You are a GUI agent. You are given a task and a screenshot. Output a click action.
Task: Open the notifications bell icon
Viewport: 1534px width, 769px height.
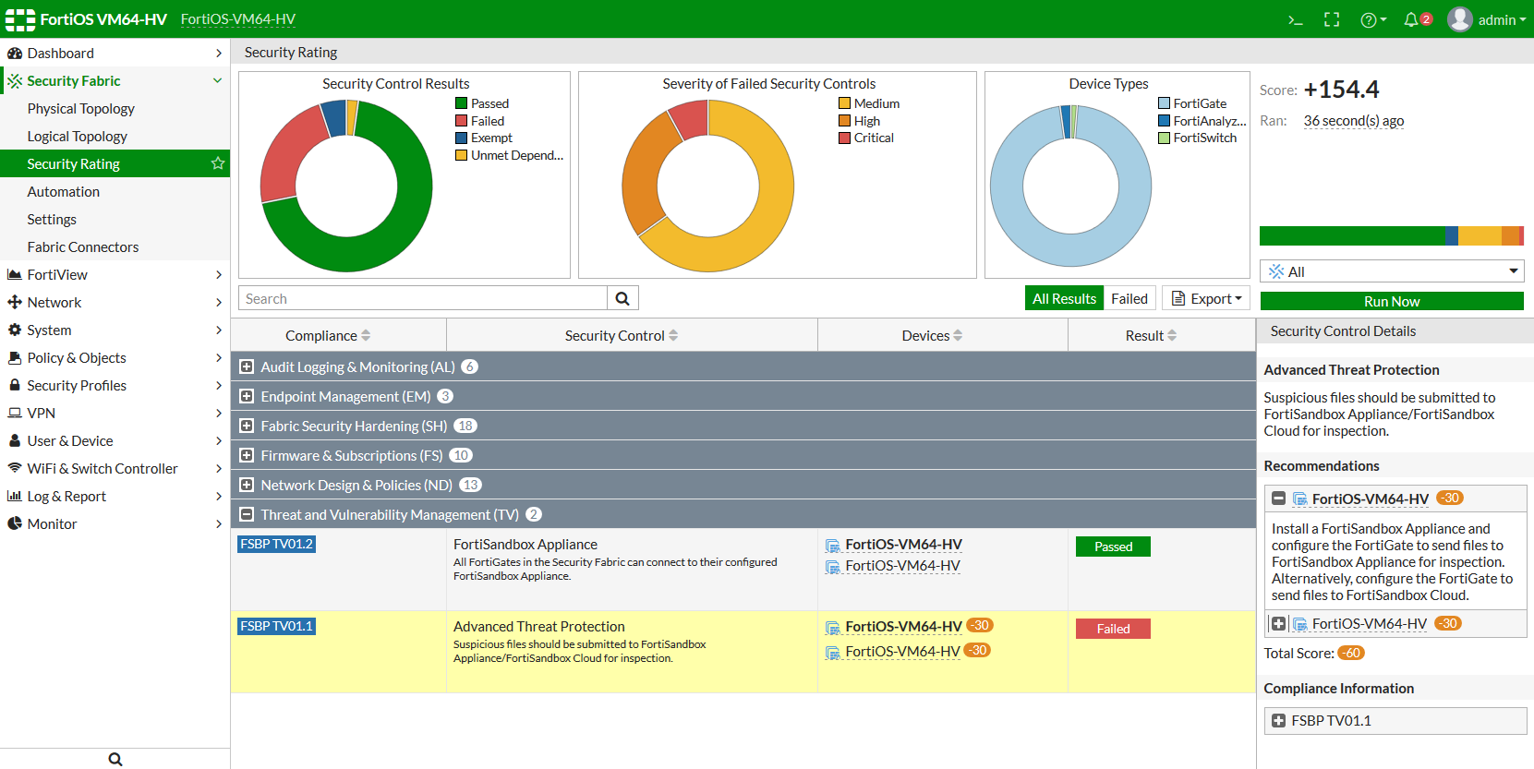click(1411, 19)
